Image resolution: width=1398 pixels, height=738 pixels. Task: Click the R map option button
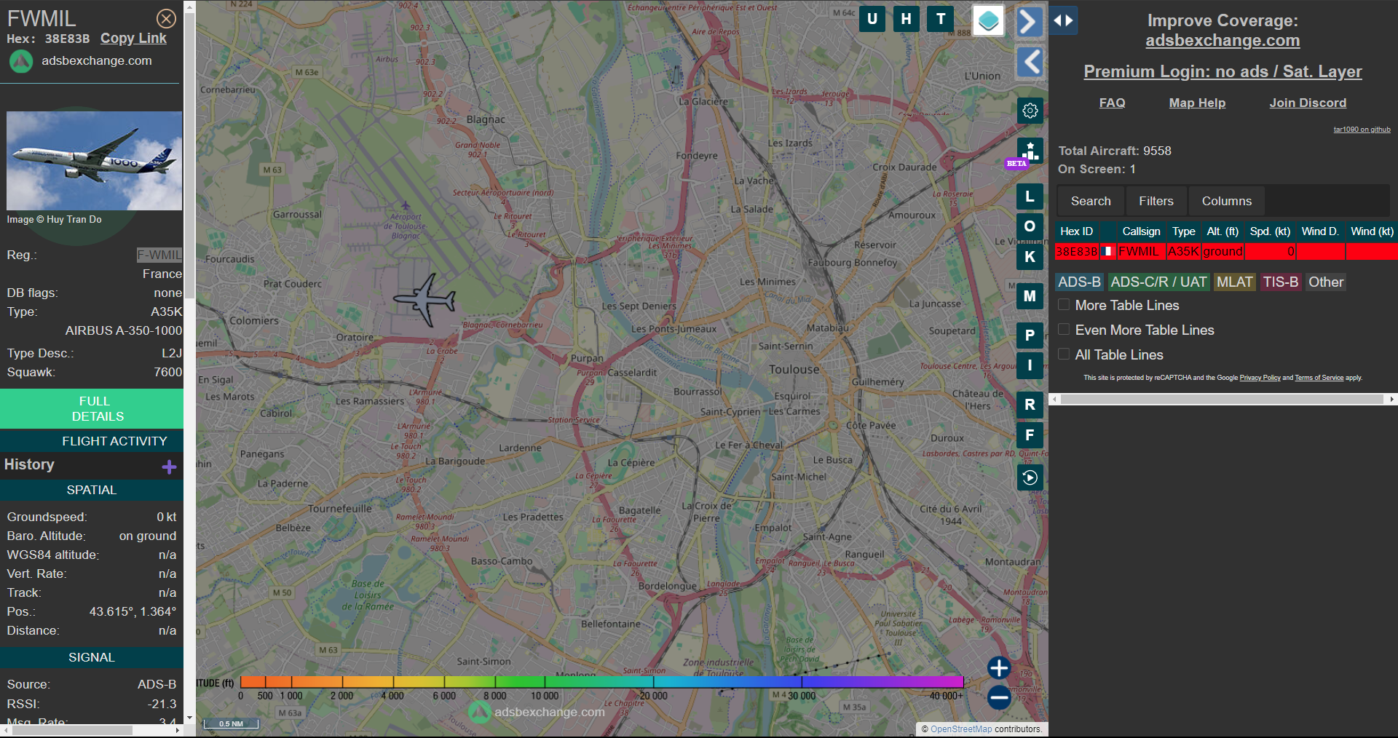pos(1030,405)
